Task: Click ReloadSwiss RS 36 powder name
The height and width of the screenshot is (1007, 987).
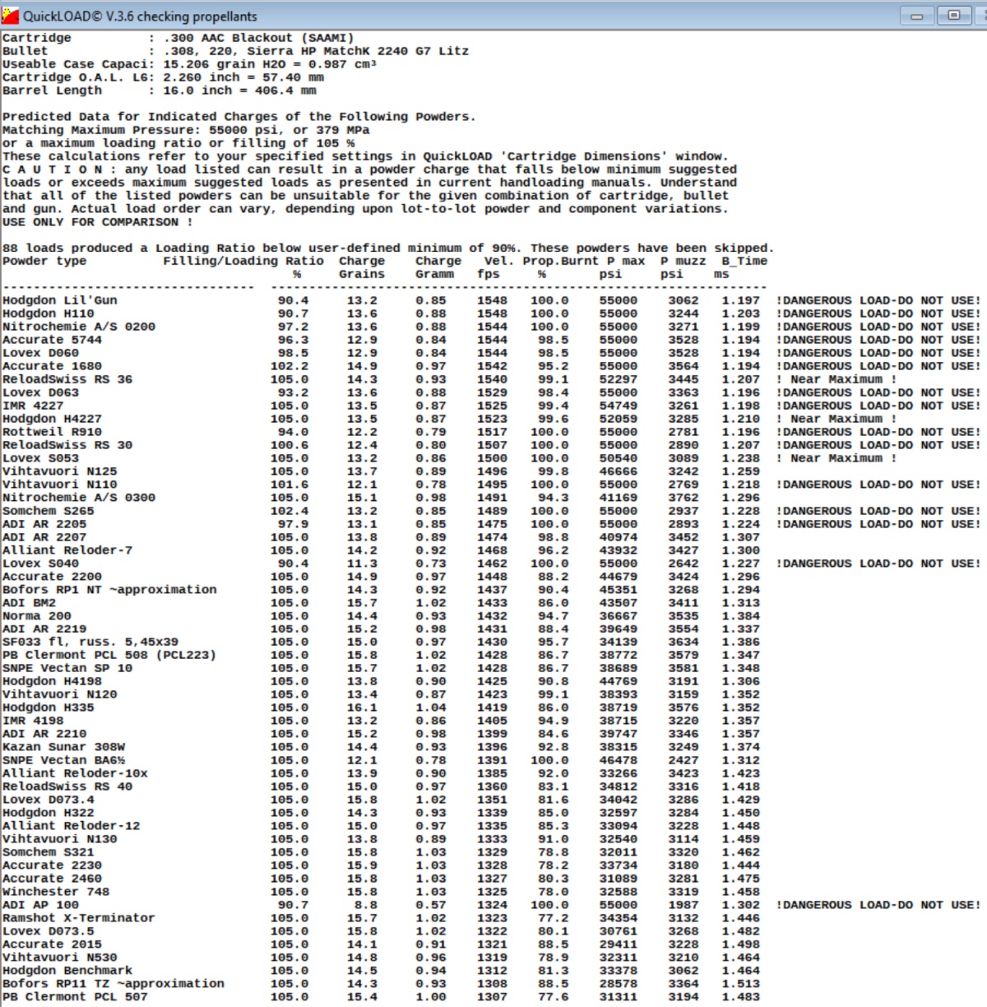Action: (x=67, y=379)
